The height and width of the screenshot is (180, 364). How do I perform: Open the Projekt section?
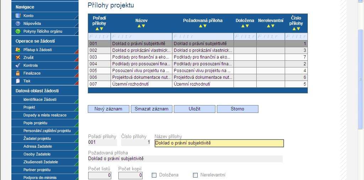pos(45,108)
